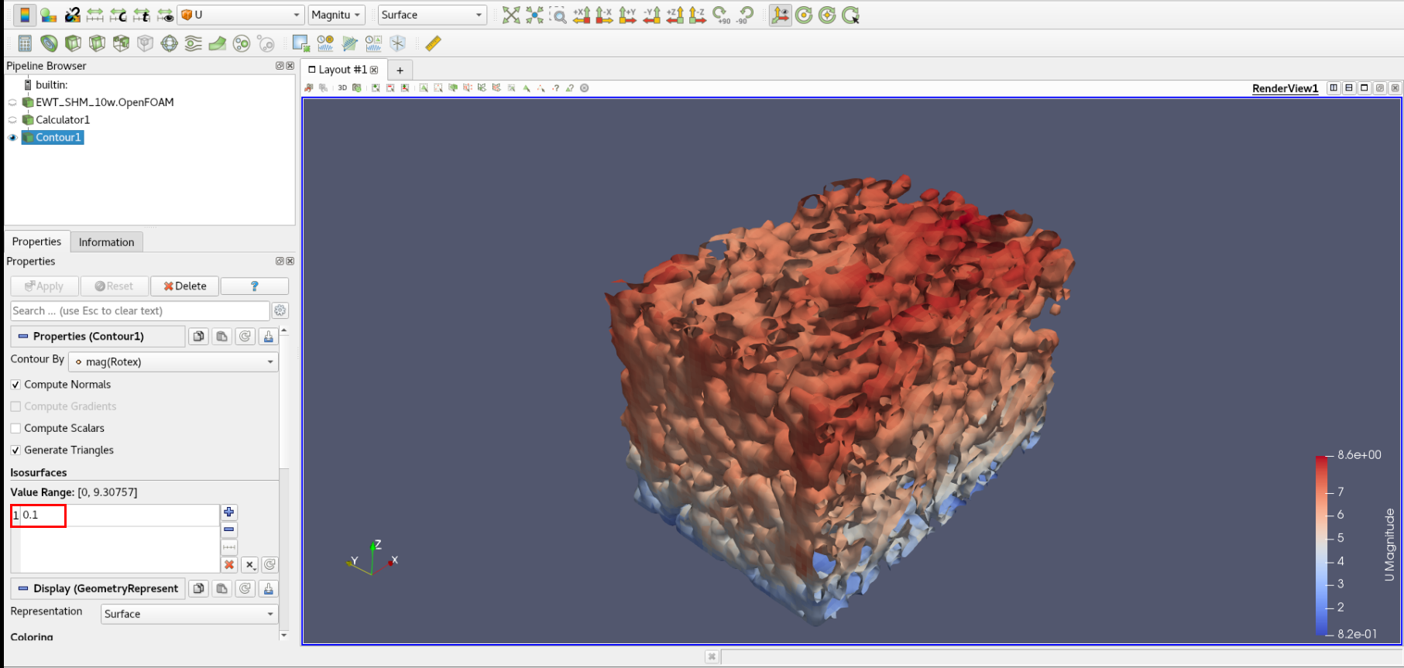Remove selected isosurface with minus button
The width and height of the screenshot is (1404, 668).
pyautogui.click(x=229, y=530)
